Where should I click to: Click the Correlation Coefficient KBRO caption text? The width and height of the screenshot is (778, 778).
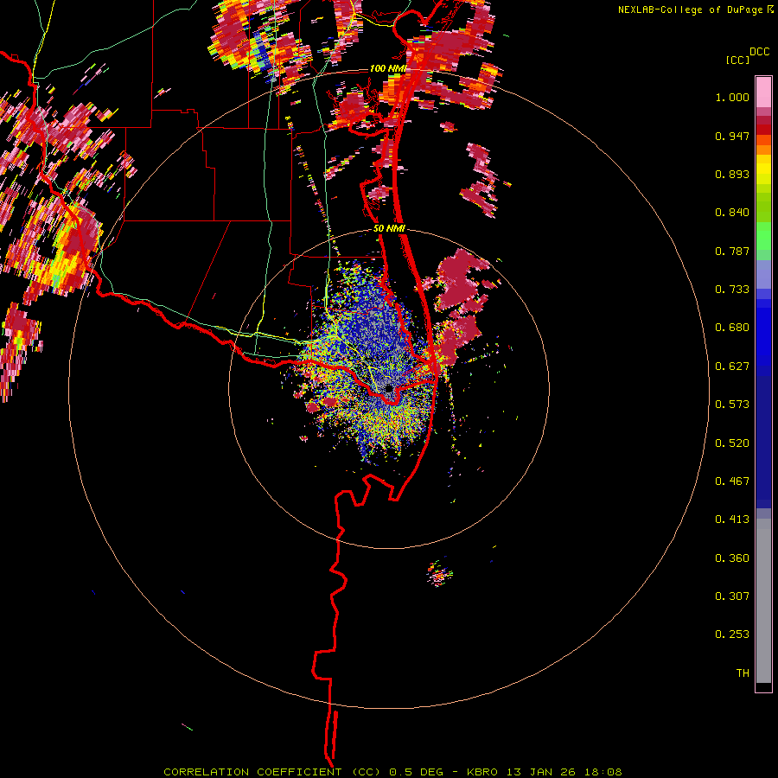click(x=392, y=772)
